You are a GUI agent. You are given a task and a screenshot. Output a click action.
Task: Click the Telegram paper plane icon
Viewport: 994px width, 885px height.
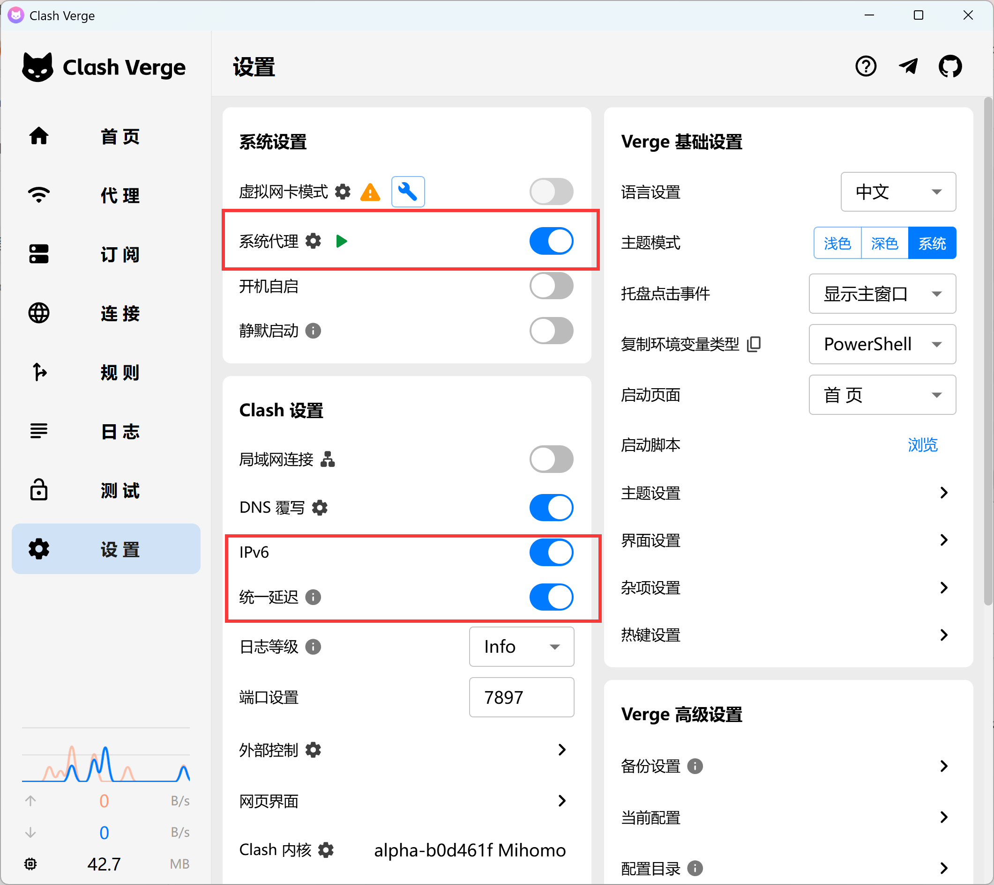coord(907,66)
